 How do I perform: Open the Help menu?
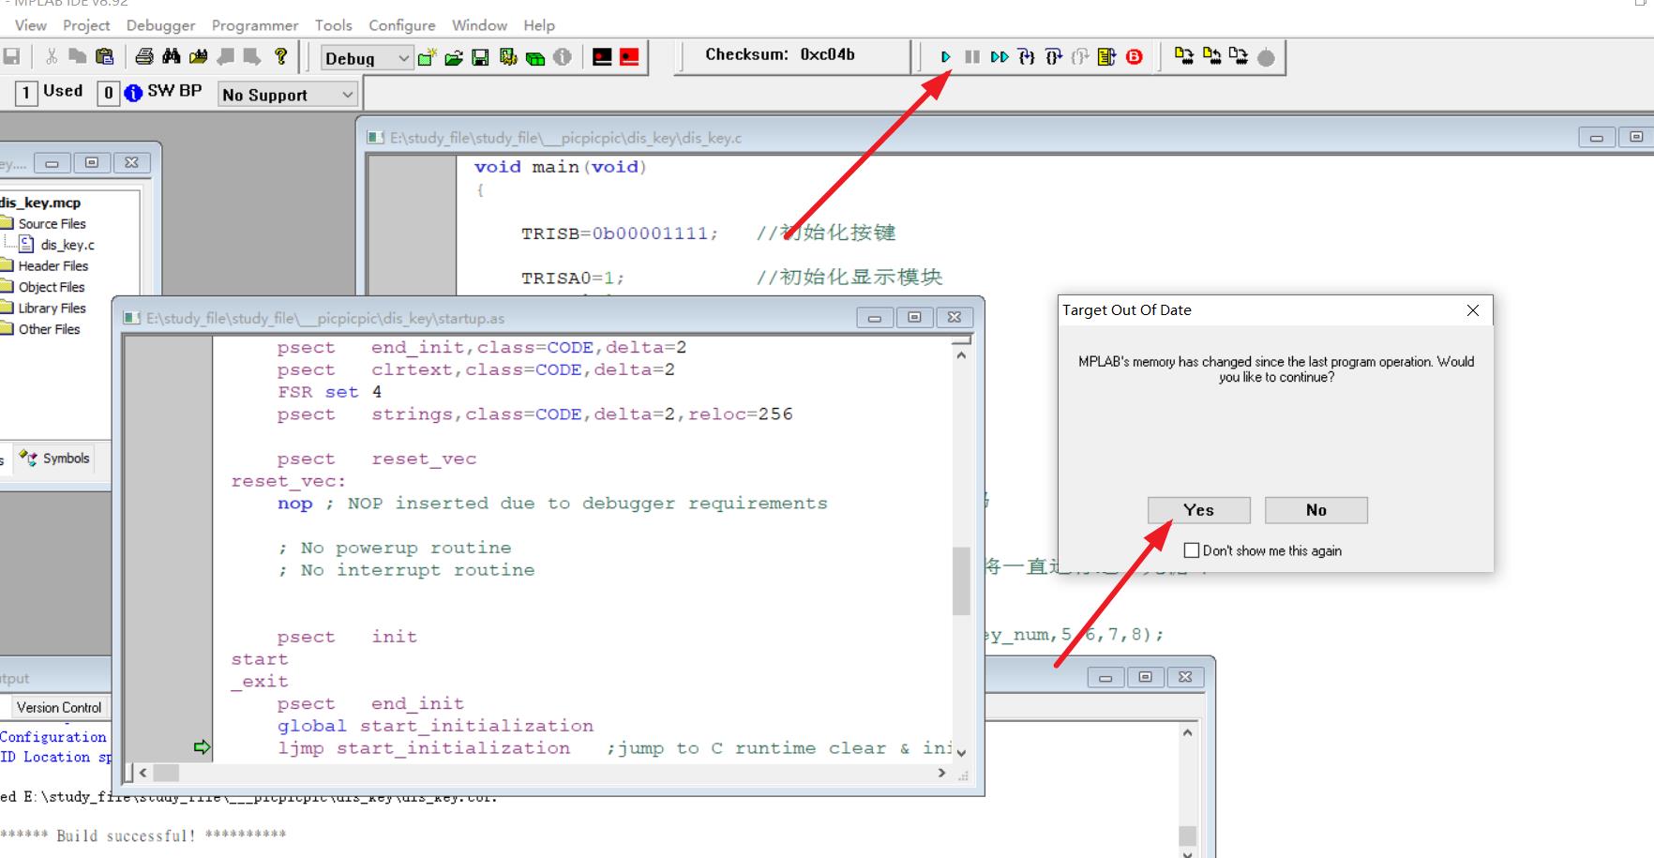coord(539,25)
